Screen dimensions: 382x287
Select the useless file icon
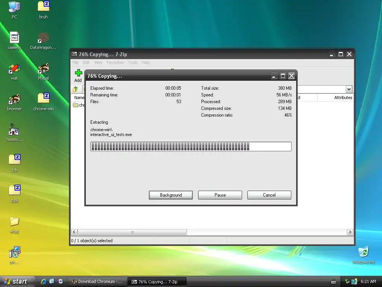pos(15,40)
